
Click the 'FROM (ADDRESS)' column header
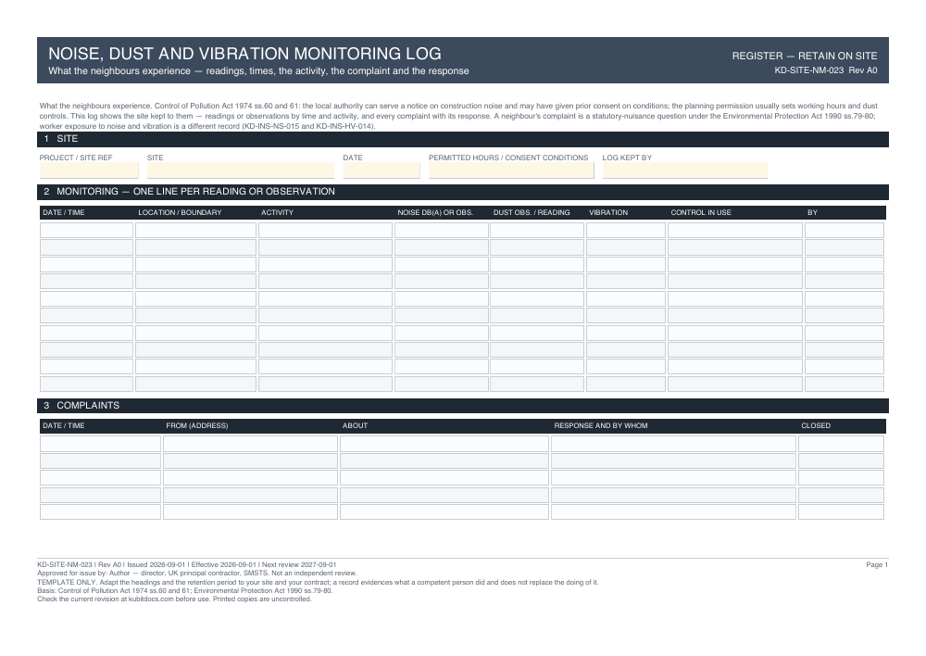[196, 425]
